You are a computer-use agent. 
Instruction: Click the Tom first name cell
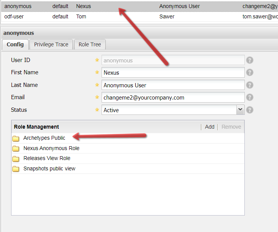(81, 16)
